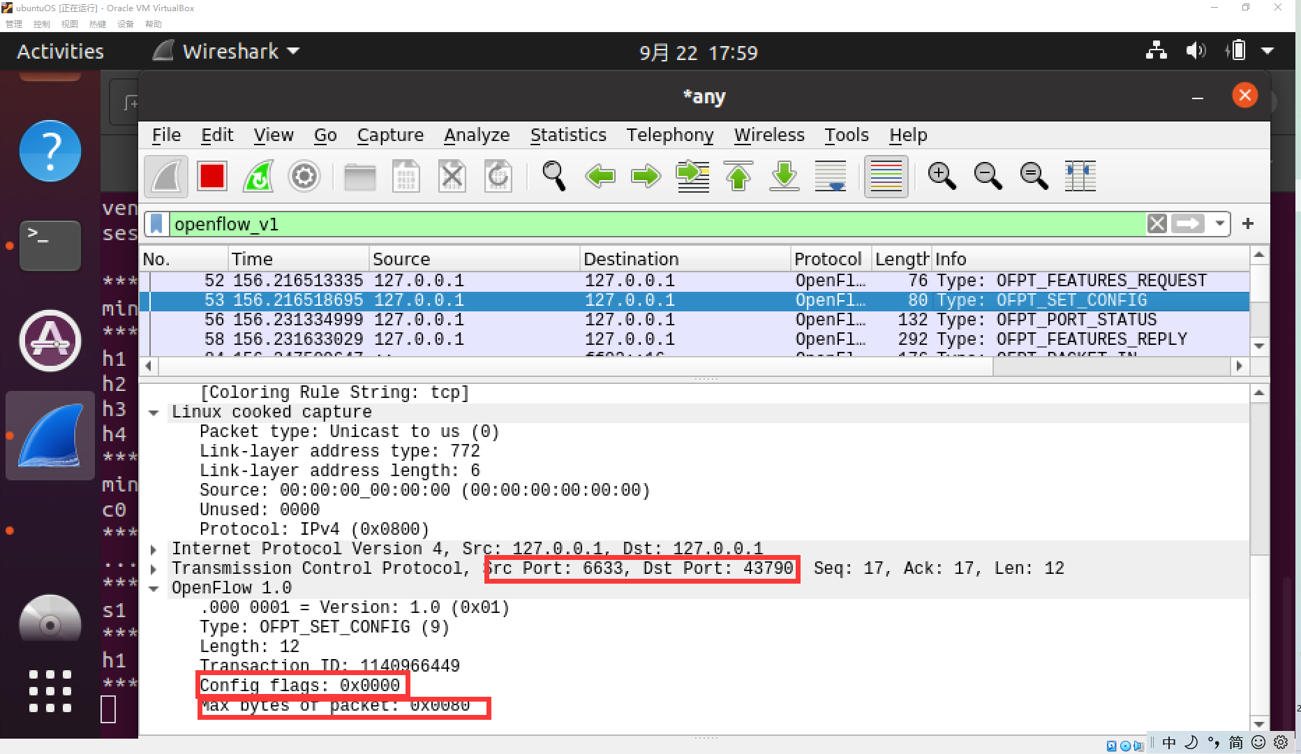The width and height of the screenshot is (1301, 754).
Task: Toggle packet colorization rules
Action: tap(886, 177)
